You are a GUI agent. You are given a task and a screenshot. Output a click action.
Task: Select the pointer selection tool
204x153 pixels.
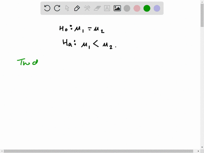(x=67, y=8)
